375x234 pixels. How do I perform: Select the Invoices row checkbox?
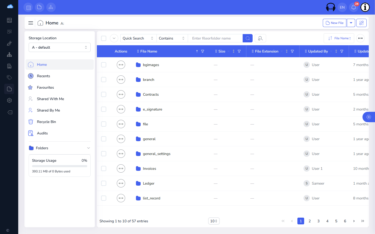[104, 168]
